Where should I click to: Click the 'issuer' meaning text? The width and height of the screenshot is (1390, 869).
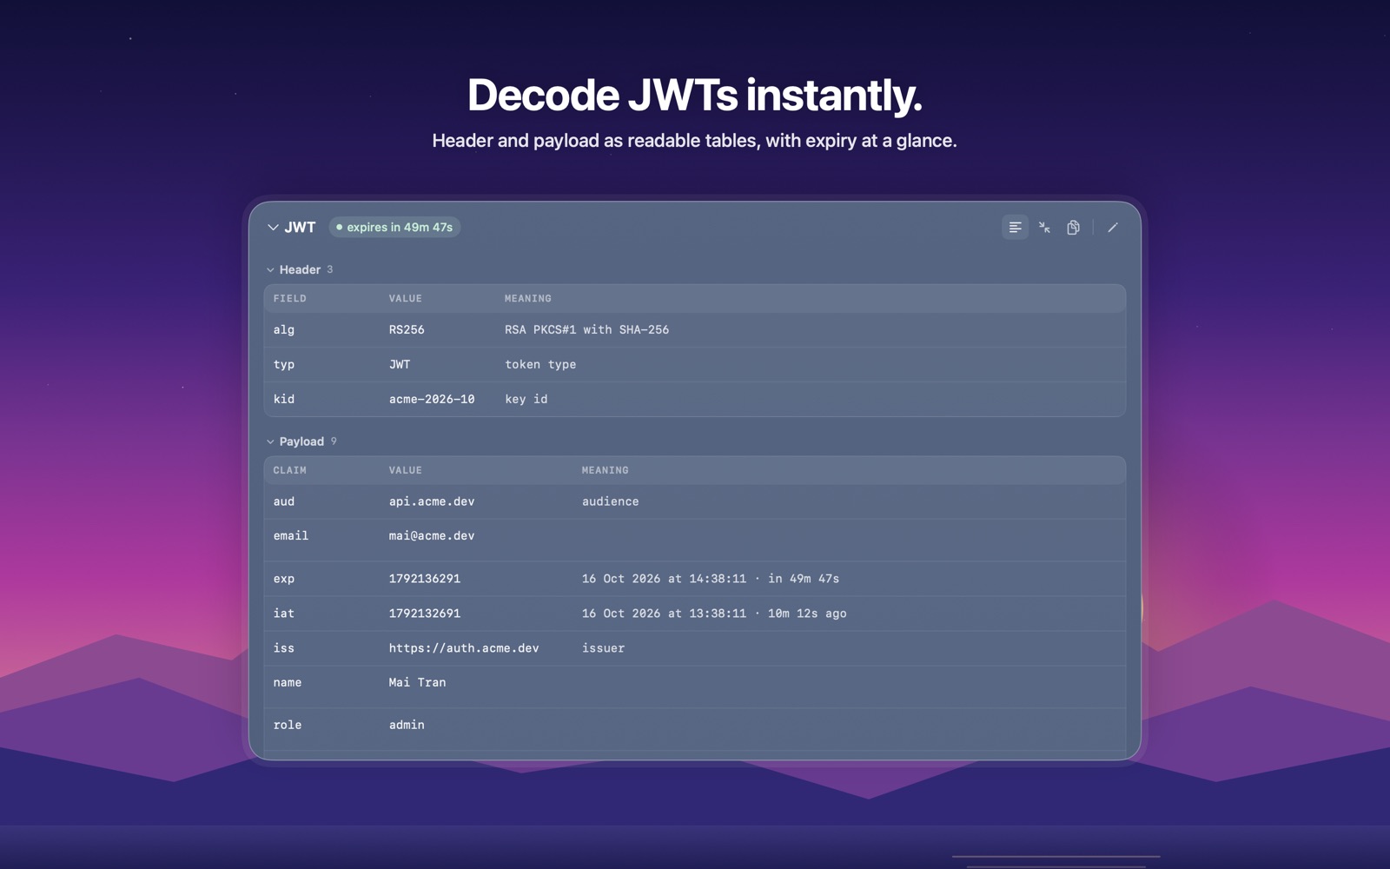(x=603, y=648)
